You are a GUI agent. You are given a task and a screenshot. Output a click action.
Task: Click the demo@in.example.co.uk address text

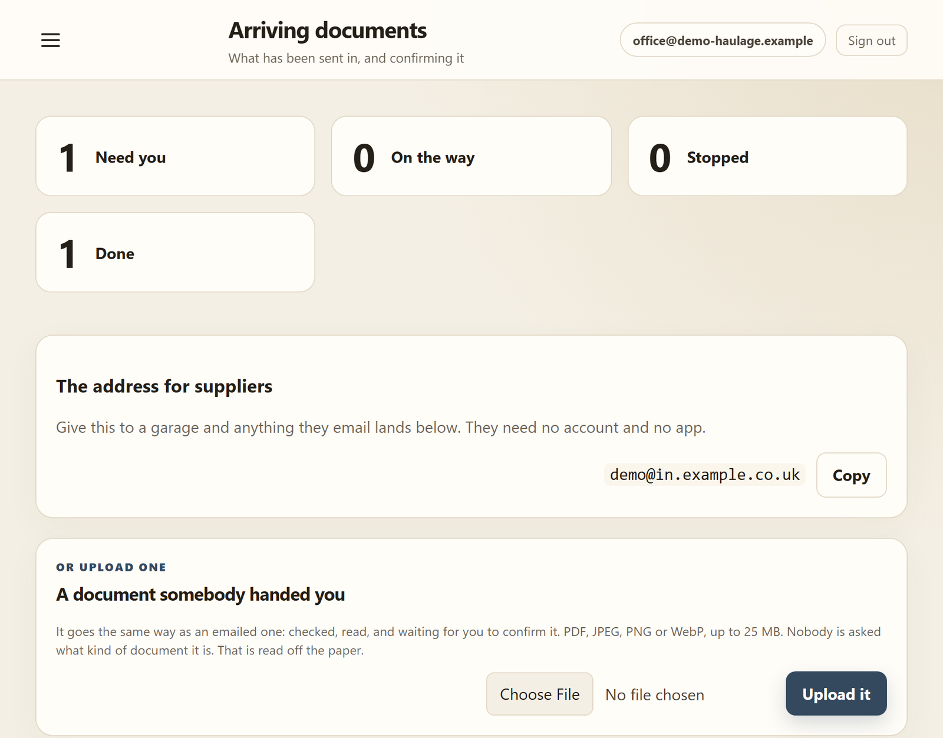705,475
